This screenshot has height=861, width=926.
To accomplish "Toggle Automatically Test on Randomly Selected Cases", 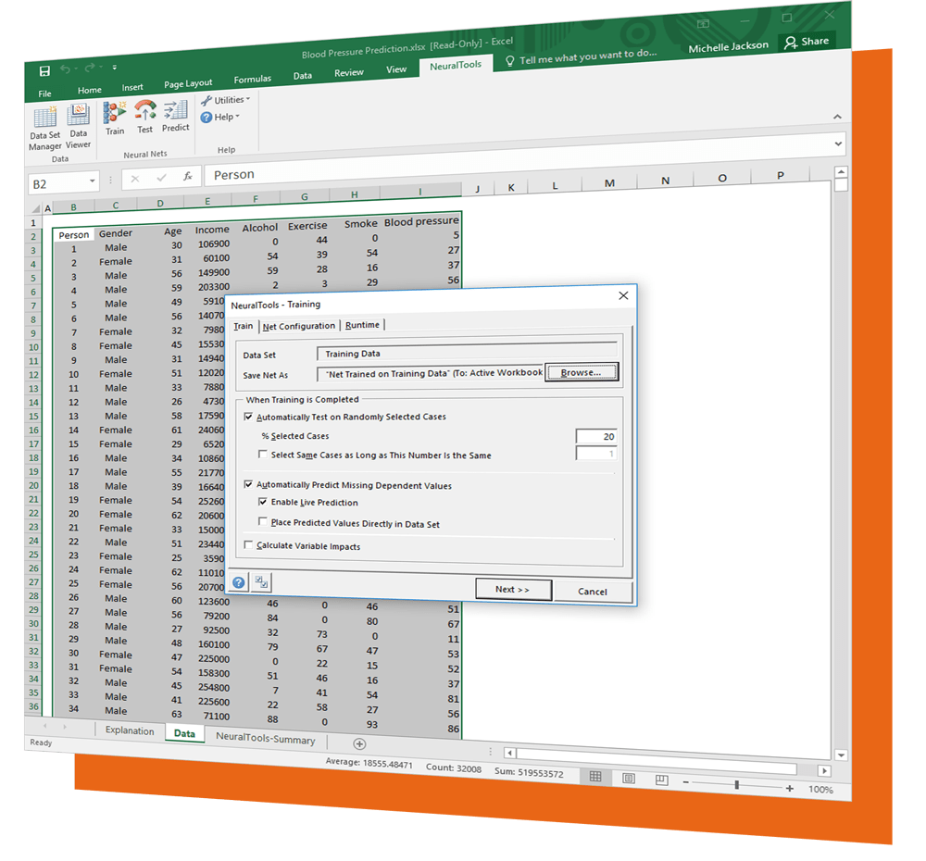I will click(248, 417).
